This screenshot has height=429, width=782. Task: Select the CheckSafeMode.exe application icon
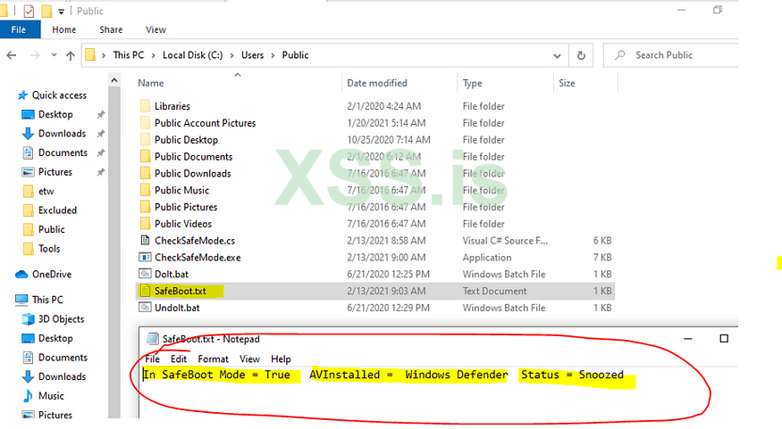(145, 257)
